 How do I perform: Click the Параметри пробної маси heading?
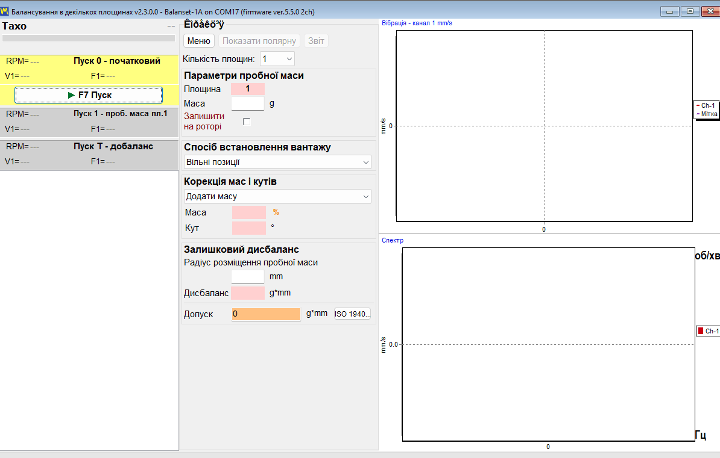tap(244, 76)
